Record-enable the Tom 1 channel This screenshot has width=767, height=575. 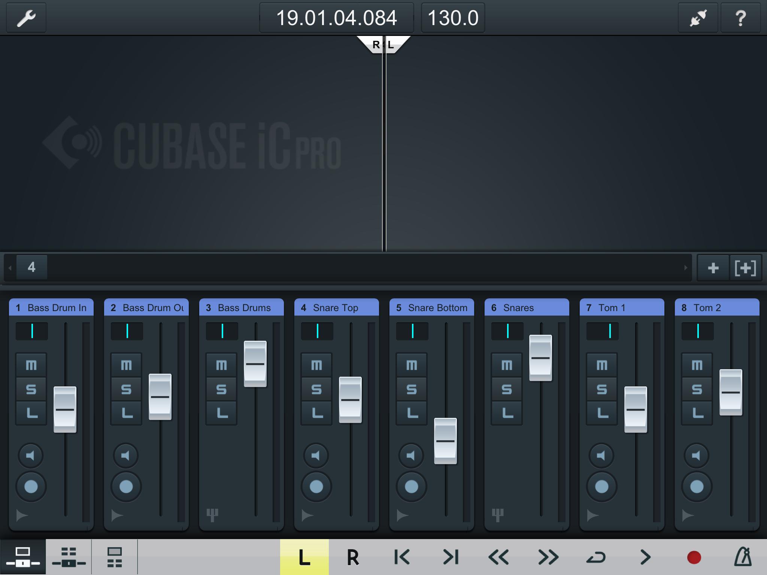pyautogui.click(x=601, y=487)
